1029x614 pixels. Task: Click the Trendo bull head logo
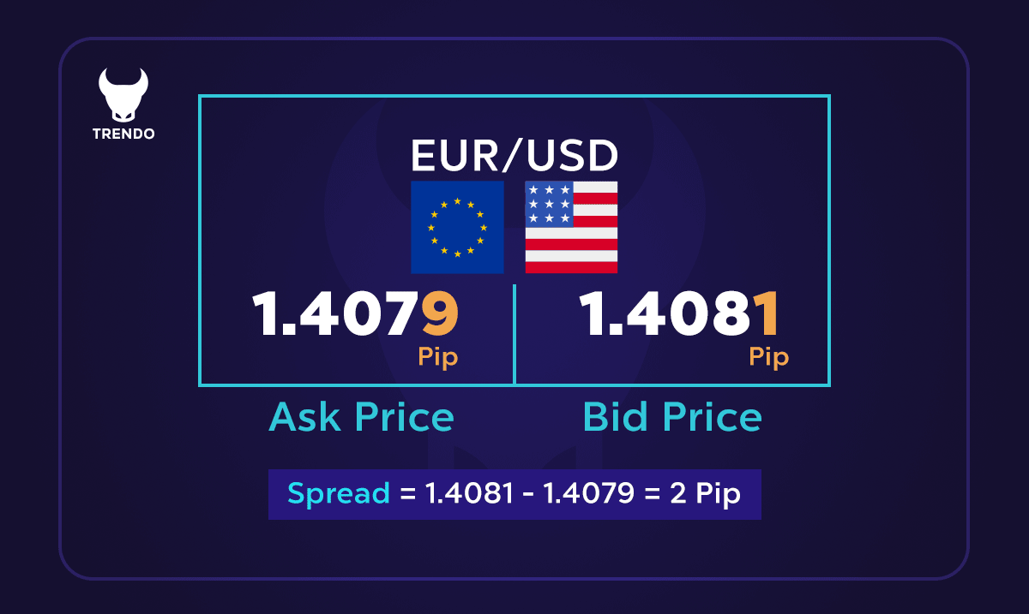click(x=123, y=95)
